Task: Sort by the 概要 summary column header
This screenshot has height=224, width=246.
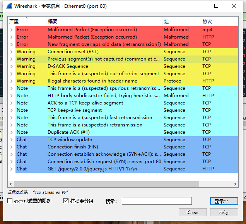Action: tap(104, 21)
